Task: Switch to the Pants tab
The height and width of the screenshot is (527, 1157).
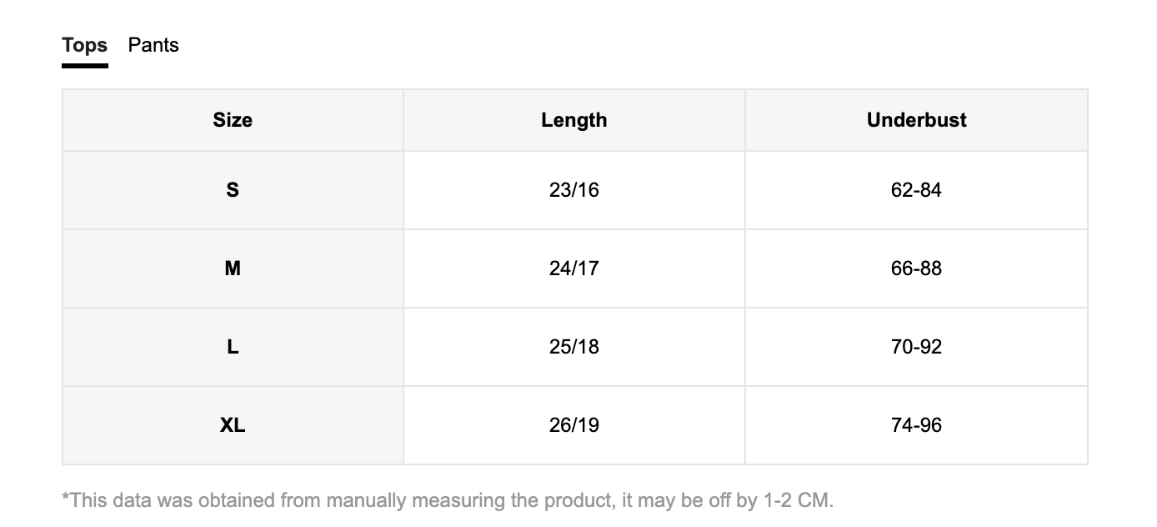Action: pos(153,45)
